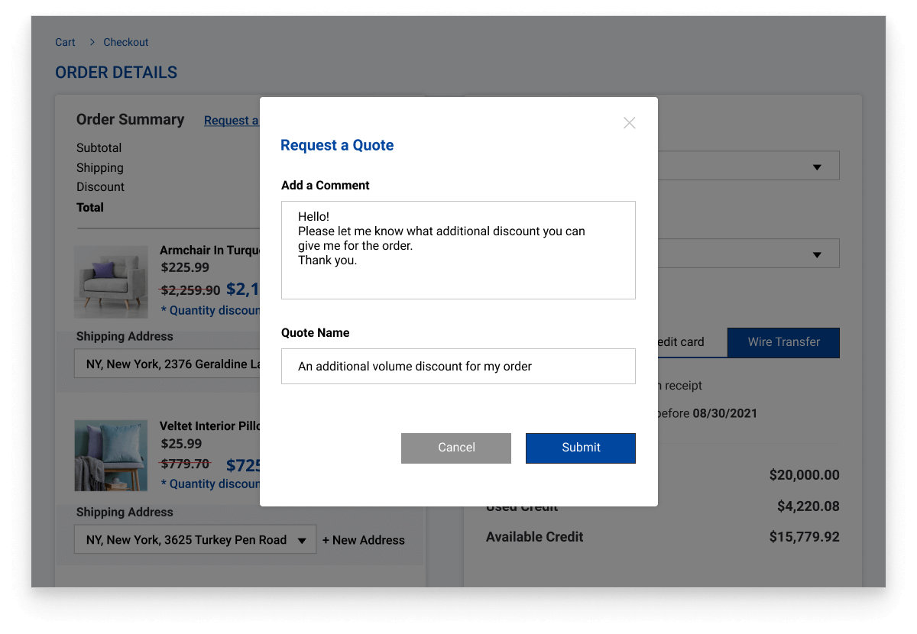Click into the Add a Comment textarea
The height and width of the screenshot is (634, 917).
click(458, 250)
